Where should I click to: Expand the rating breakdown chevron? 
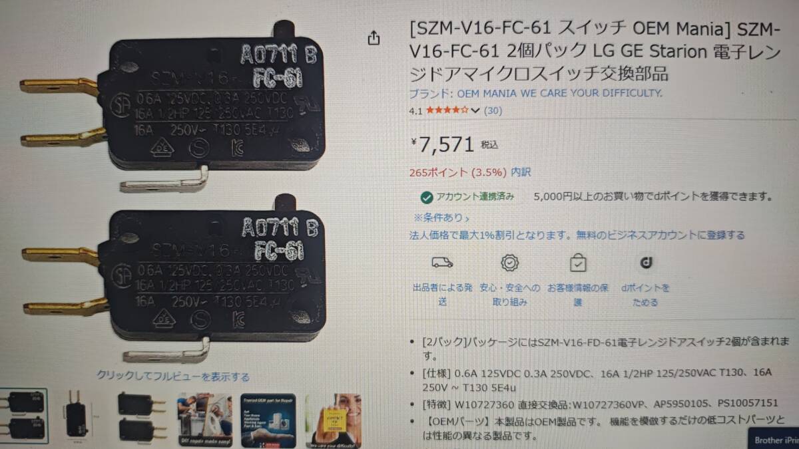[x=475, y=111]
